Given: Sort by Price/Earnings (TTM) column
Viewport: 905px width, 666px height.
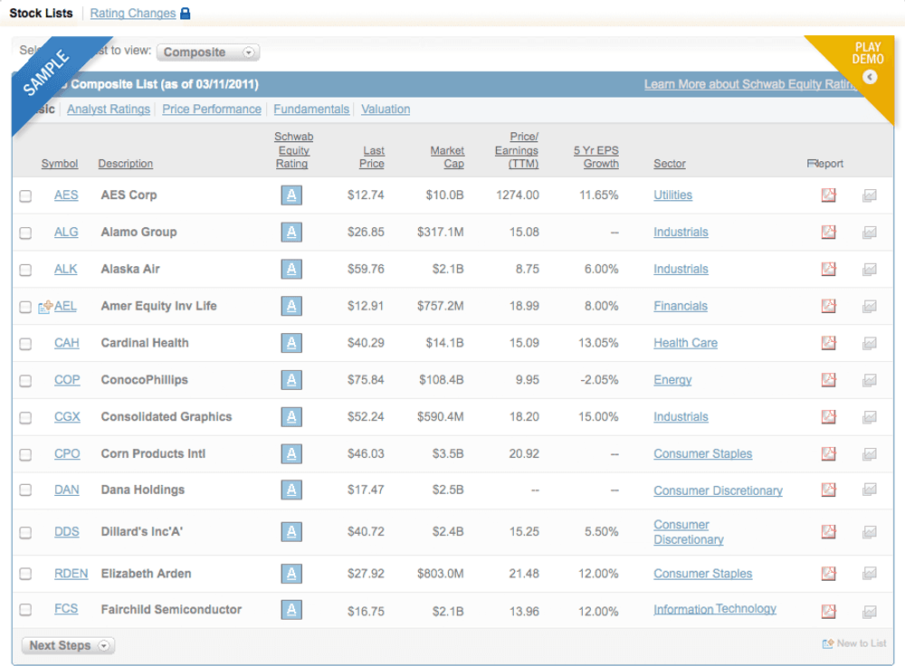Looking at the screenshot, I should point(517,150).
